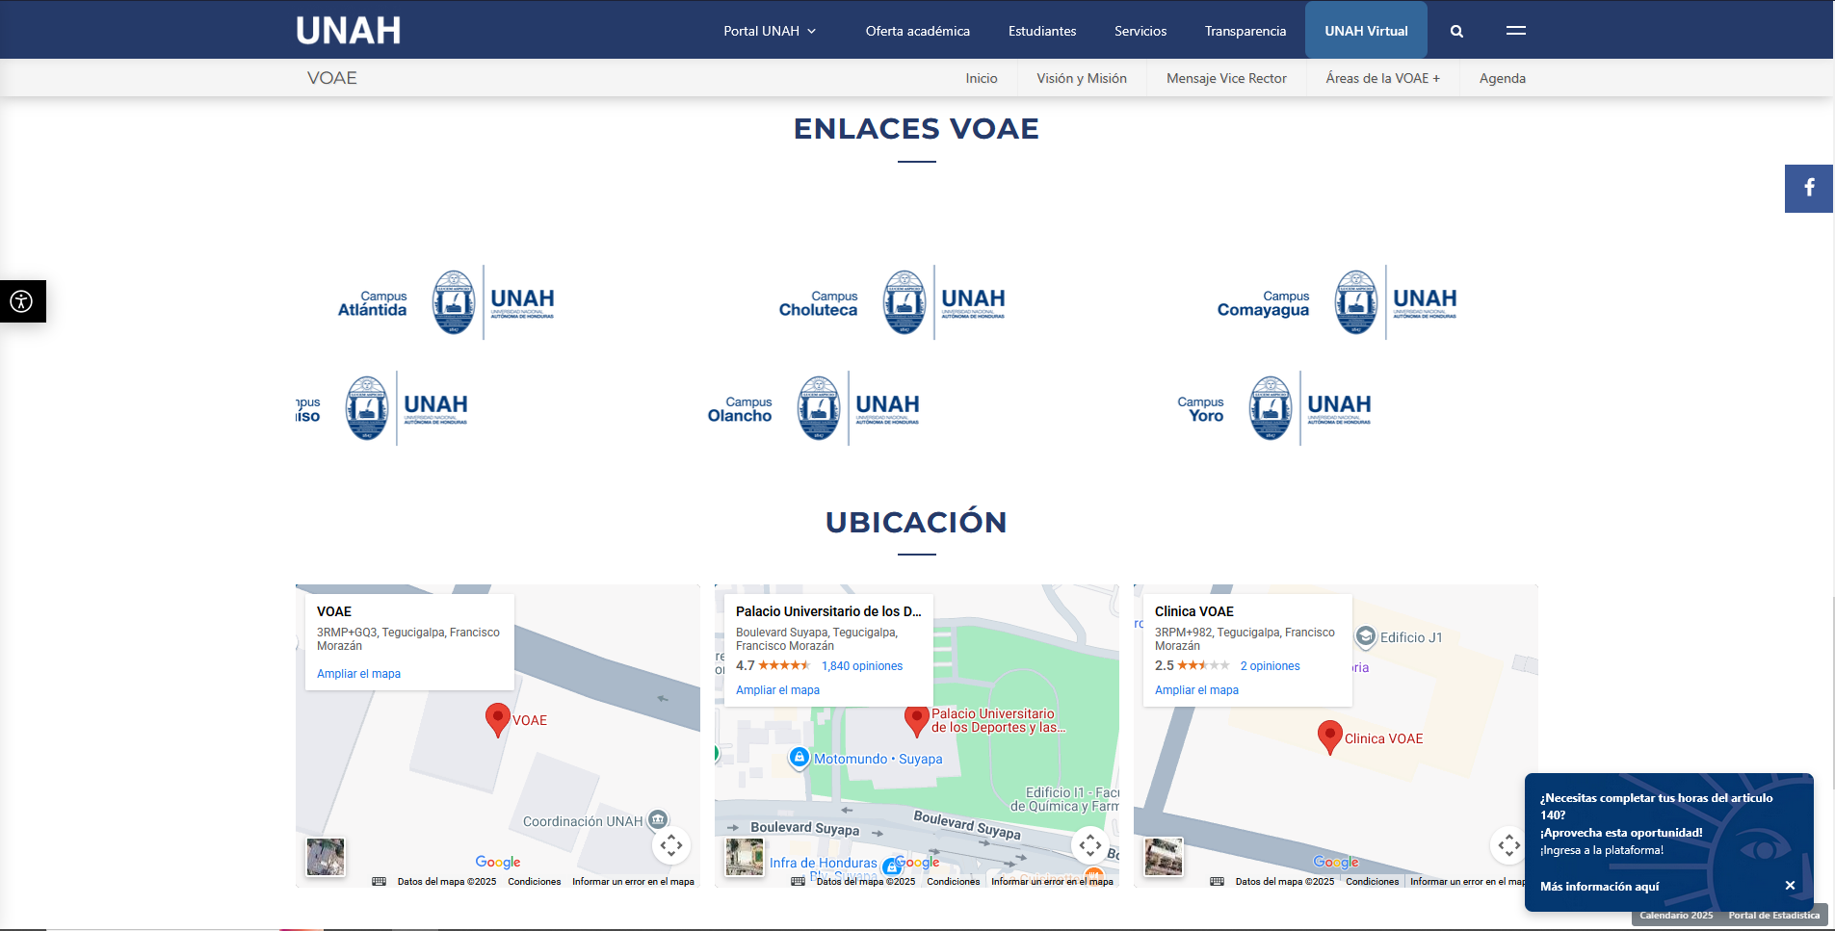Enter fullscreen on the VOAE map

pos(673,845)
